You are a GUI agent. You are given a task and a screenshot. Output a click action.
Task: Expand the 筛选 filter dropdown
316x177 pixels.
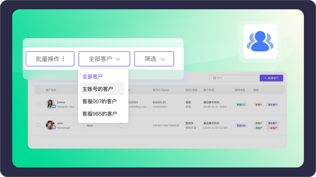pyautogui.click(x=154, y=59)
